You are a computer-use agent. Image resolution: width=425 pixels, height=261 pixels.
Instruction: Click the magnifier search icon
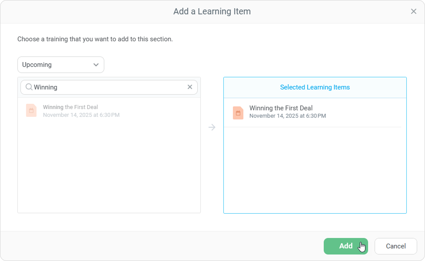pyautogui.click(x=29, y=87)
